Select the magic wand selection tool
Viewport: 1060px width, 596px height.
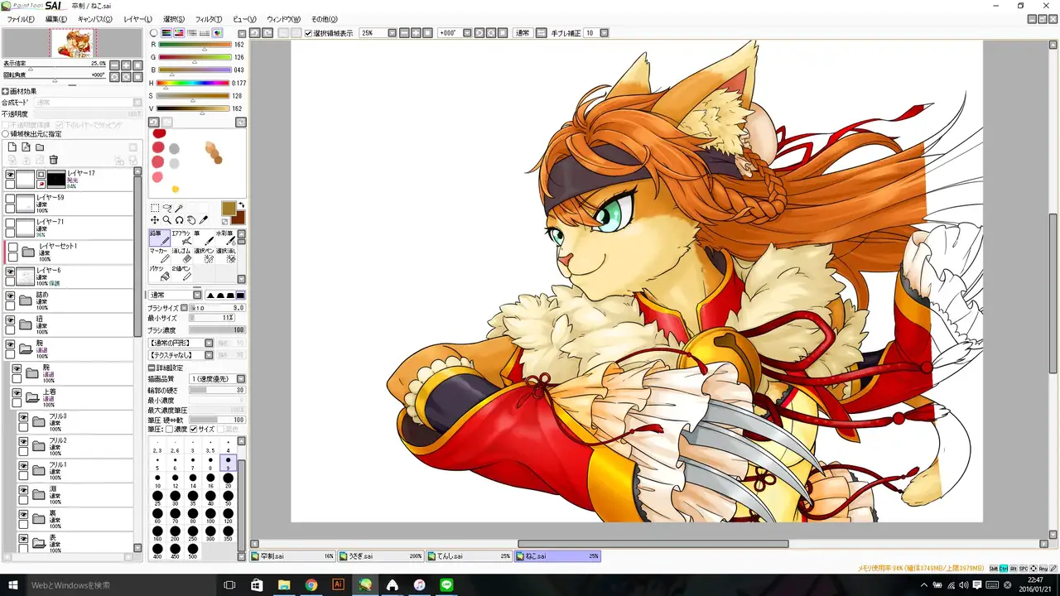[180, 208]
